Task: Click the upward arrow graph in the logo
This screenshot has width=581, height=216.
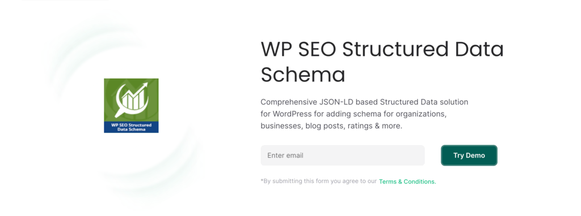Action: pos(133,92)
